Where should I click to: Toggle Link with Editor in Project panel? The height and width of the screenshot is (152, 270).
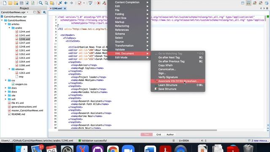click(x=39, y=12)
